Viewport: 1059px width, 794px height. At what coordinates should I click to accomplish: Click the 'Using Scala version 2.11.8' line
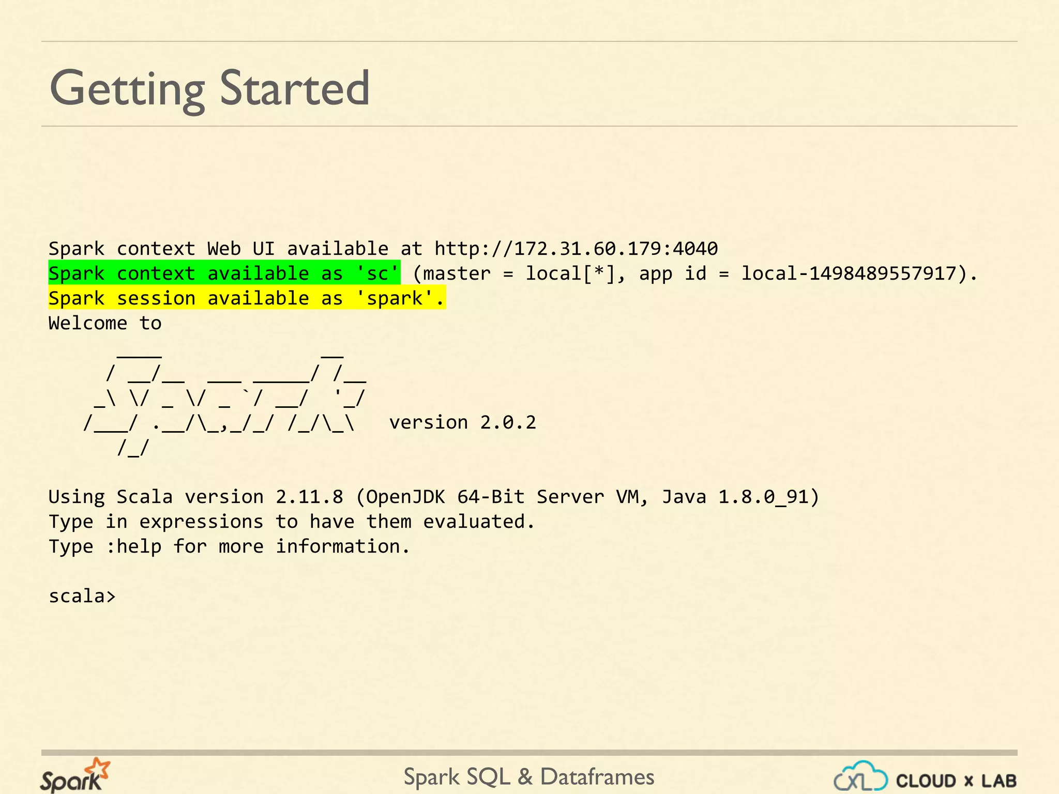(x=195, y=497)
